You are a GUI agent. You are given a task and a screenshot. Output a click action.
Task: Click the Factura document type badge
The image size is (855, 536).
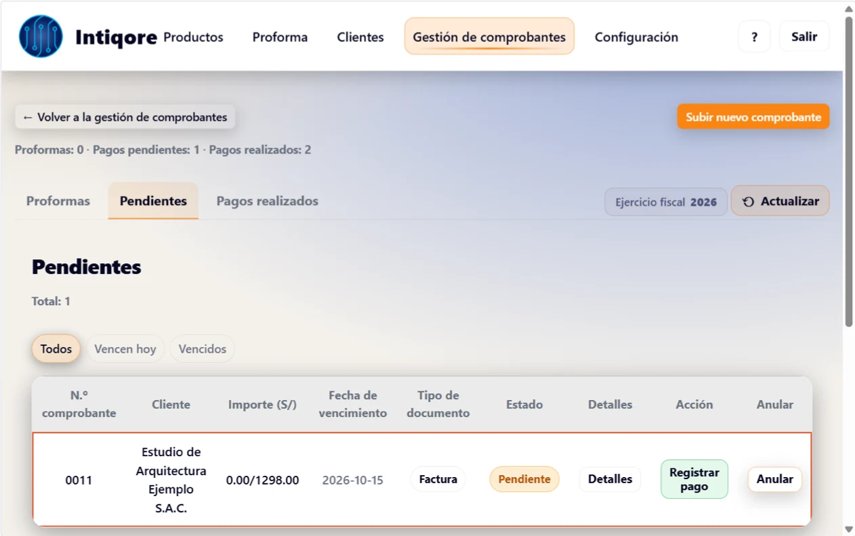click(438, 479)
